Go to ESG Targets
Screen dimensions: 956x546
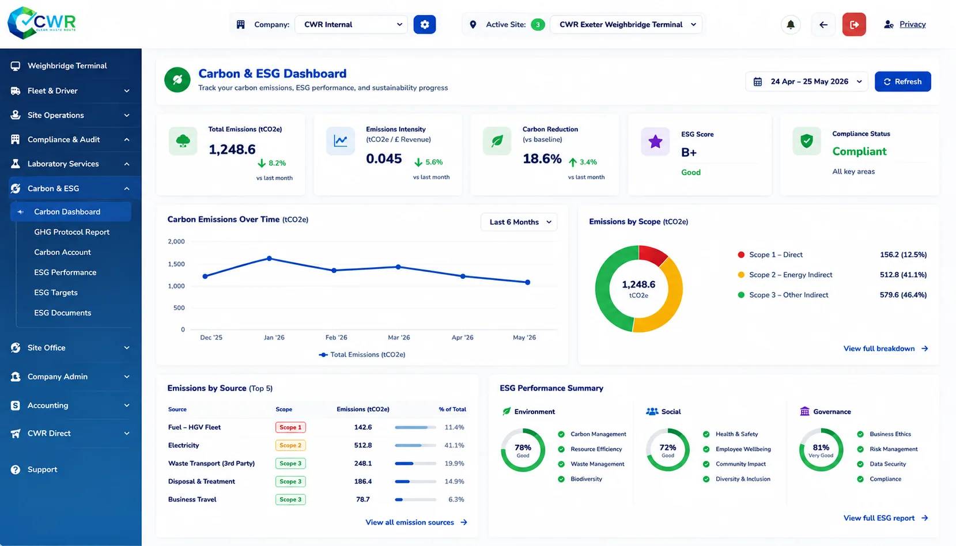(56, 293)
